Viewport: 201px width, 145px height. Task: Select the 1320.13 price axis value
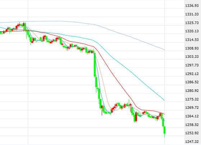click(x=192, y=31)
